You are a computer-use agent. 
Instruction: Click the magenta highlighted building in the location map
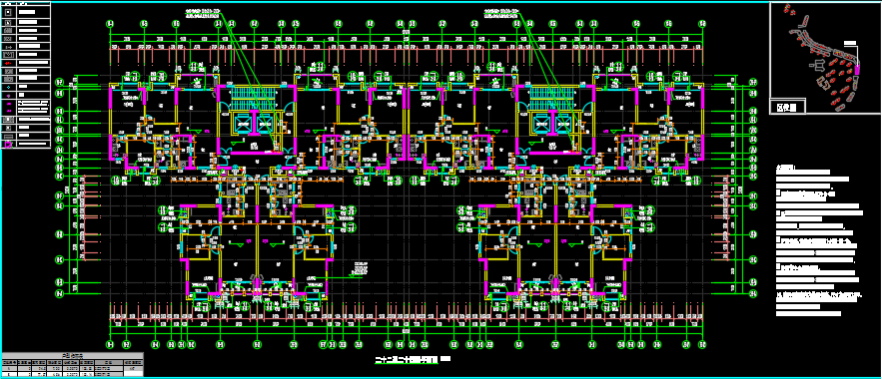tap(857, 71)
